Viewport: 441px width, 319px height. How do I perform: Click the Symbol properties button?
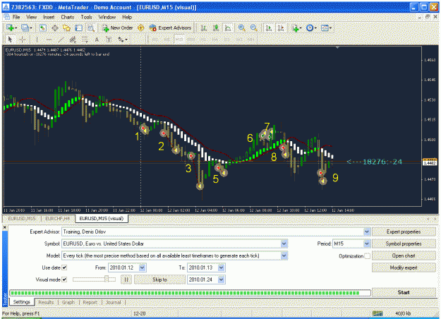[404, 243]
